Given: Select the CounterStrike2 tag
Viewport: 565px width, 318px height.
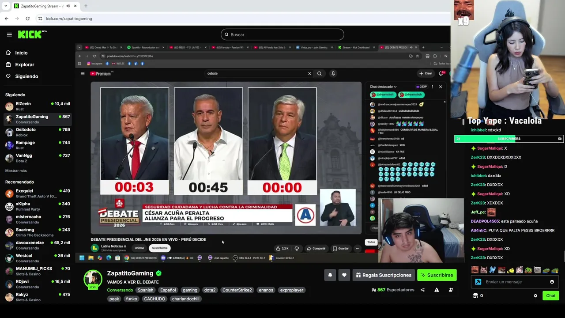Looking at the screenshot, I should click(x=237, y=290).
